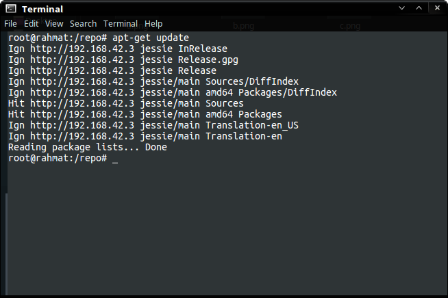Image resolution: width=448 pixels, height=298 pixels.
Task: Open the Terminal menu in the menu bar
Action: (x=121, y=23)
